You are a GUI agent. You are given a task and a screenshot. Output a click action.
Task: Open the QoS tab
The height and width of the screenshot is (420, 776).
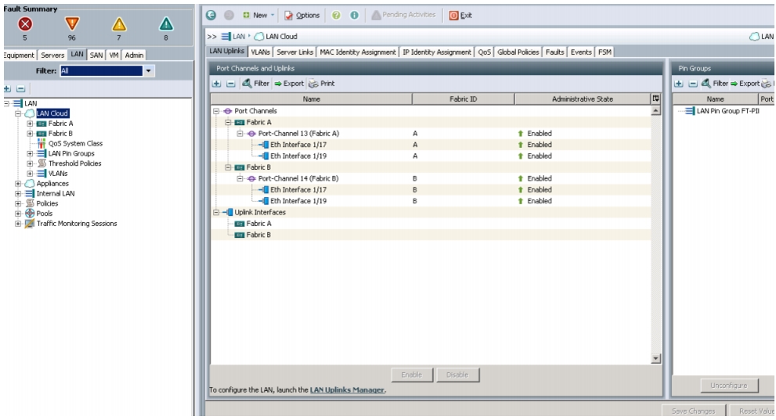coord(485,52)
